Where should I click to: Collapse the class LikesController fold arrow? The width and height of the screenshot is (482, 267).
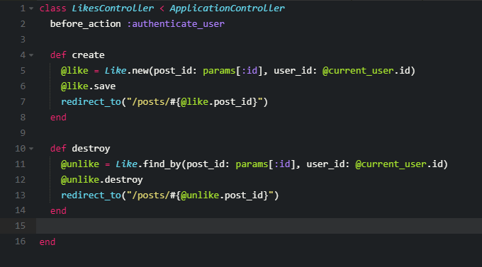tap(31, 9)
